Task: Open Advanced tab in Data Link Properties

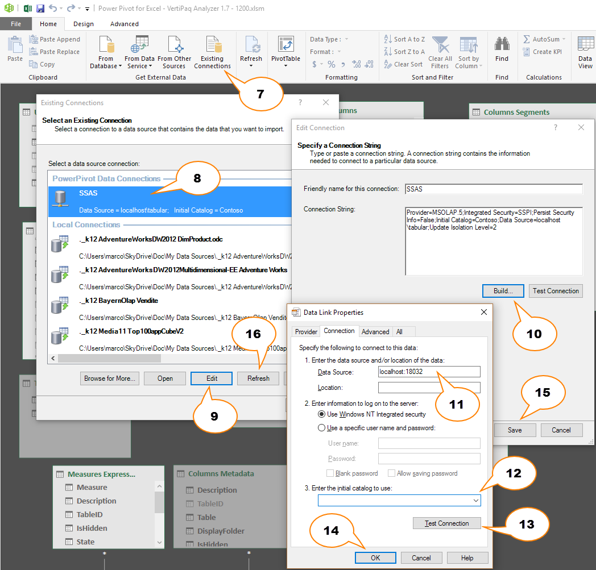Action: (375, 331)
